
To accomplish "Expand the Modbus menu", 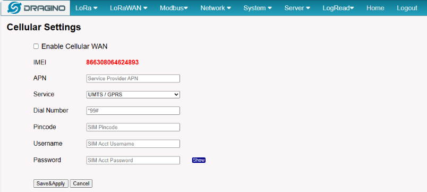I will (x=174, y=8).
